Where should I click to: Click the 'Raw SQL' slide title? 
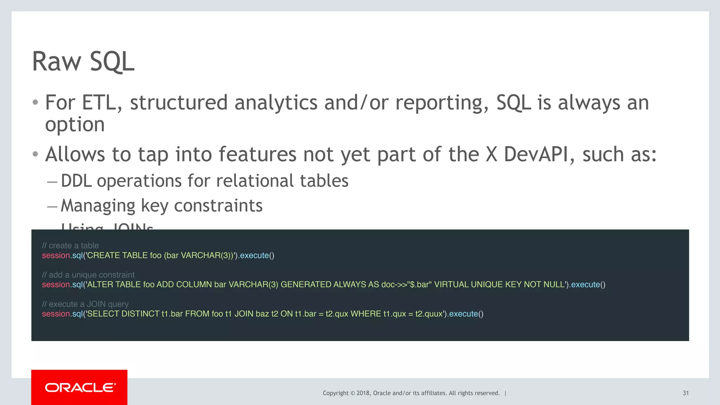point(83,61)
